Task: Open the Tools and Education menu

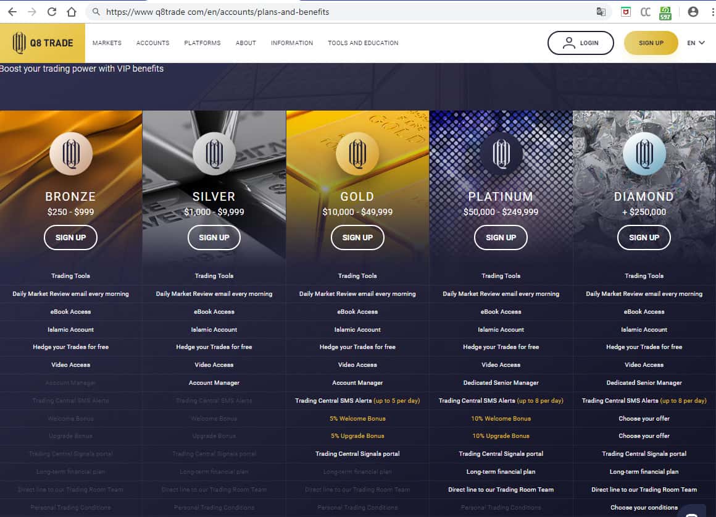Action: pyautogui.click(x=363, y=43)
